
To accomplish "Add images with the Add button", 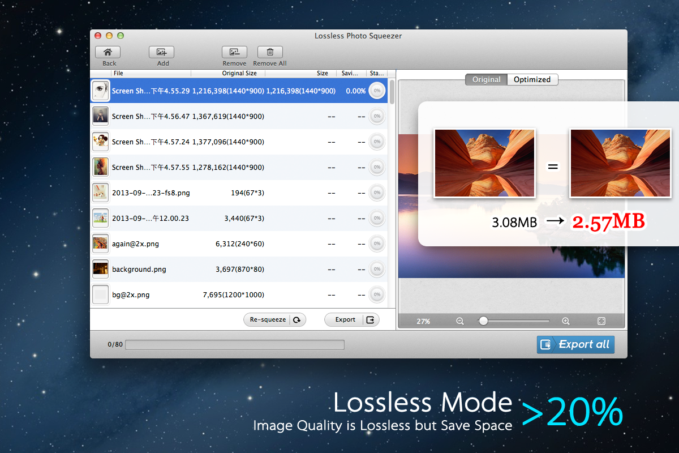I will tap(161, 52).
